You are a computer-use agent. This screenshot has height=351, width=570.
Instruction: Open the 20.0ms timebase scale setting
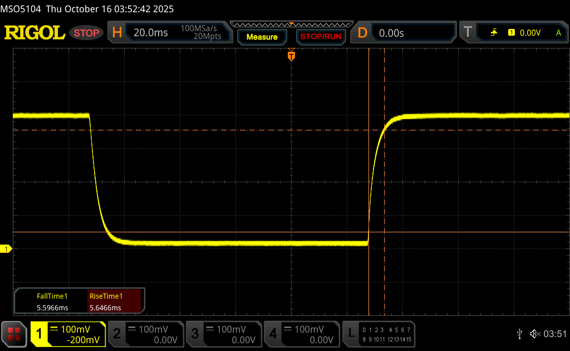coord(151,33)
